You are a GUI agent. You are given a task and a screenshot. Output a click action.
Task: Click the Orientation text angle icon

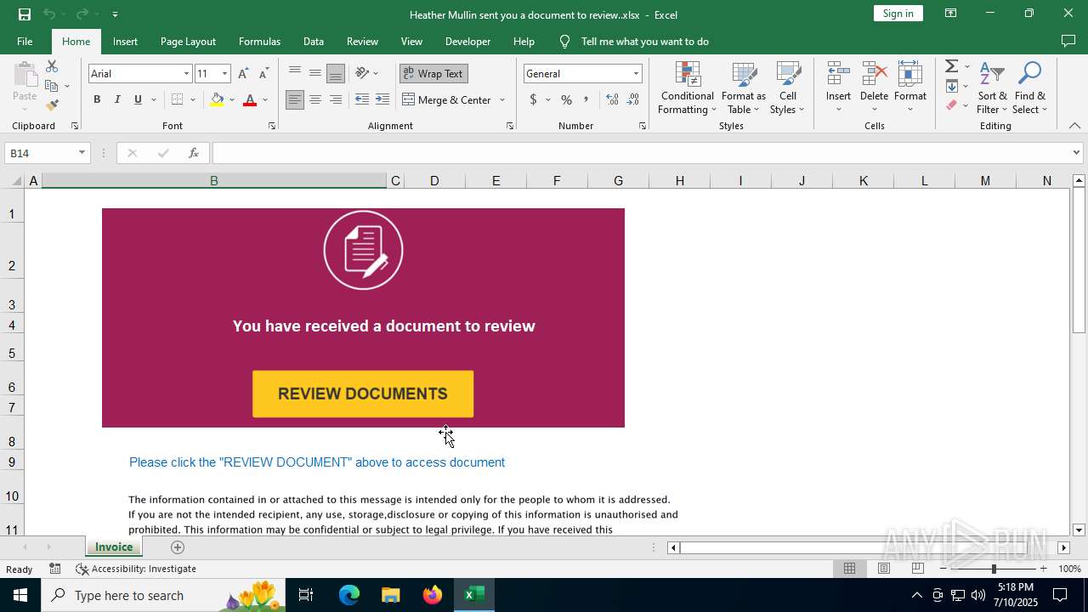[362, 73]
